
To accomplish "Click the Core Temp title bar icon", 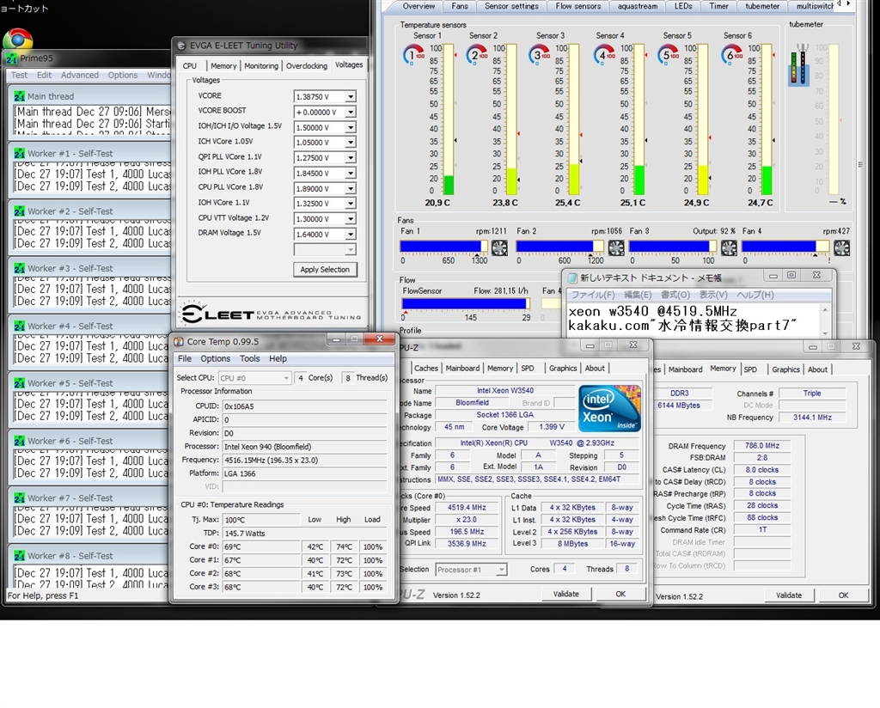I will click(x=179, y=341).
